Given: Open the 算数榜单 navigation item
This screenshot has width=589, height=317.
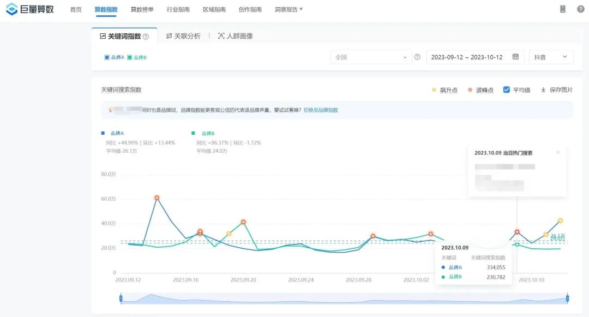Looking at the screenshot, I should pyautogui.click(x=142, y=9).
